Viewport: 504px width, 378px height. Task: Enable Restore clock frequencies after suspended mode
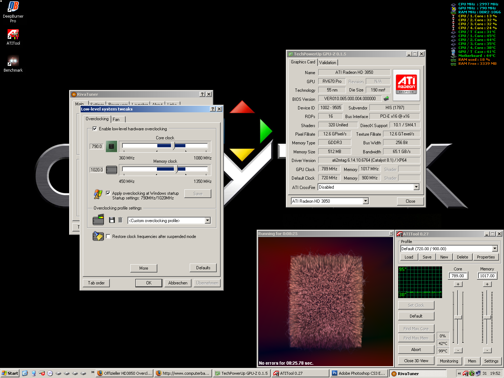108,236
